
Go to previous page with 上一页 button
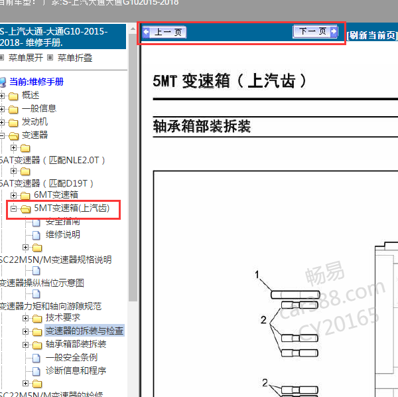click(165, 33)
